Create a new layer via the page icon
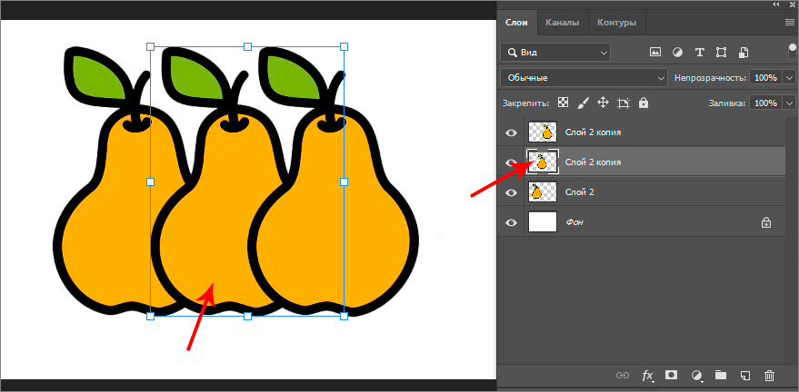The width and height of the screenshot is (799, 392). point(744,375)
